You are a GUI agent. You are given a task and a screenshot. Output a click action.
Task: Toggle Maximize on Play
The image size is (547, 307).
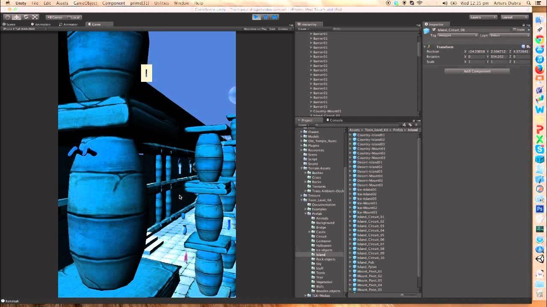click(255, 29)
